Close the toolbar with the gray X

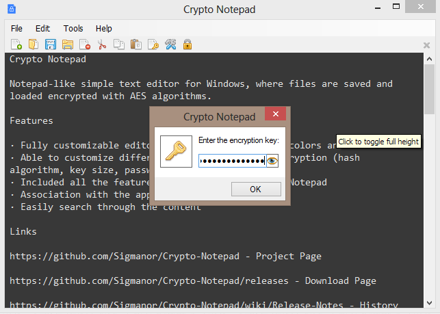click(x=426, y=45)
